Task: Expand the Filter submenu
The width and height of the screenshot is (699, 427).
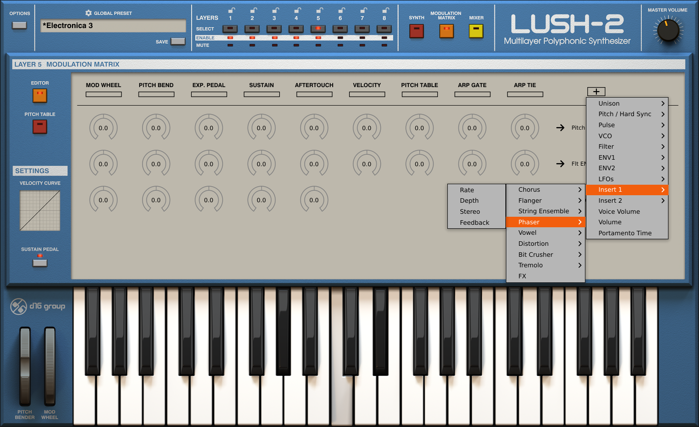Action: click(x=627, y=147)
